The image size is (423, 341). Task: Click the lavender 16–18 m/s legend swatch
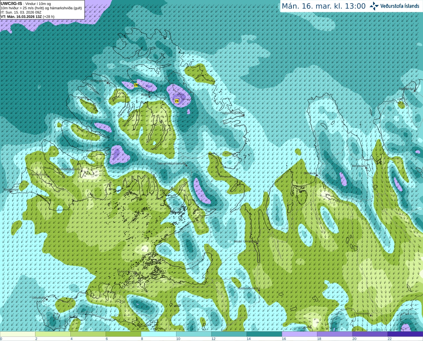[x=299, y=334]
